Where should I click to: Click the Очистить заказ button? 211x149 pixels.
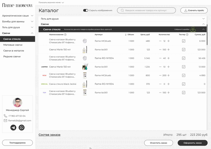pyautogui.click(x=159, y=143)
